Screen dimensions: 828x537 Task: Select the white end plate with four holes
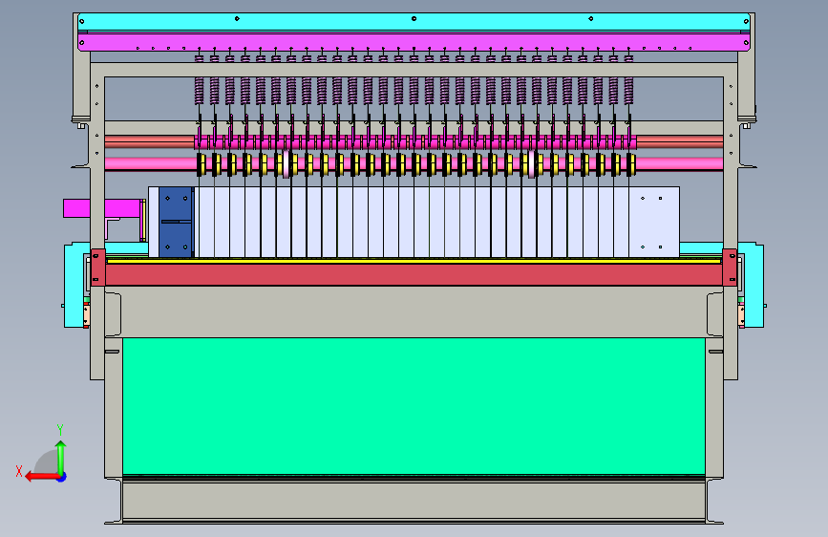654,222
